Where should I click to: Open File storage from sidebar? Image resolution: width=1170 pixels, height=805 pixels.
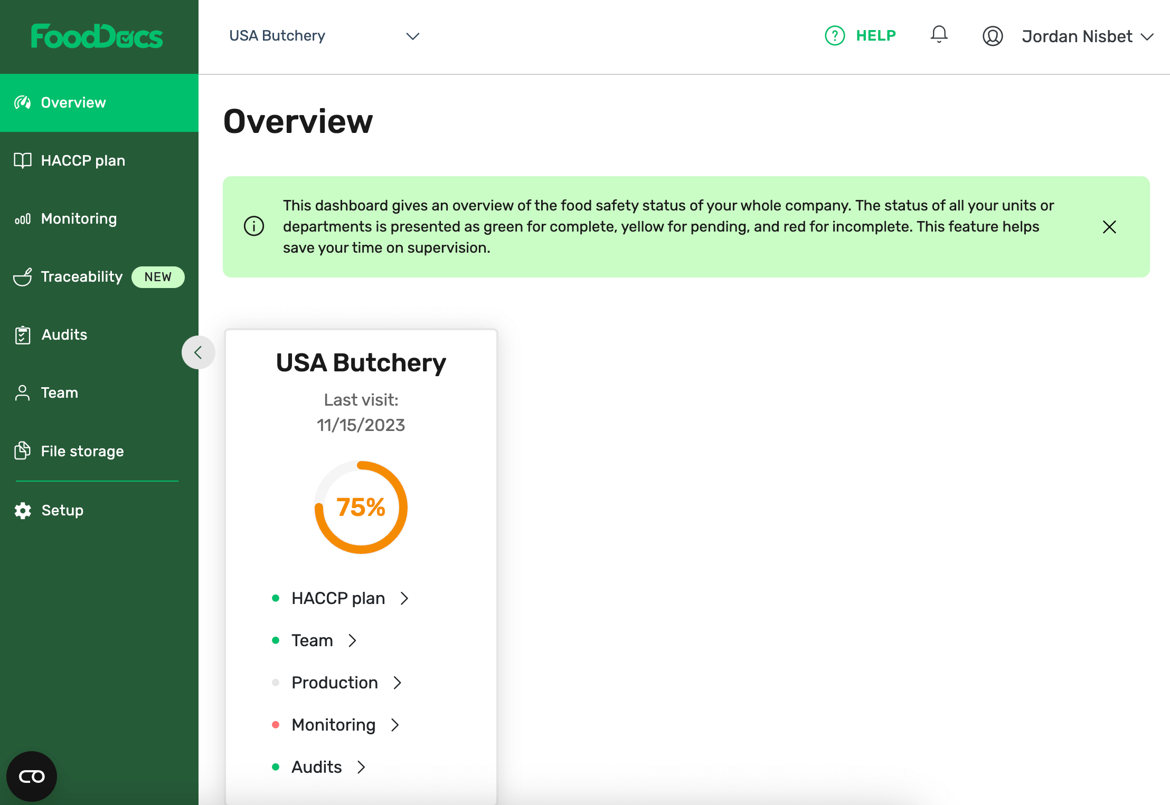(22, 451)
